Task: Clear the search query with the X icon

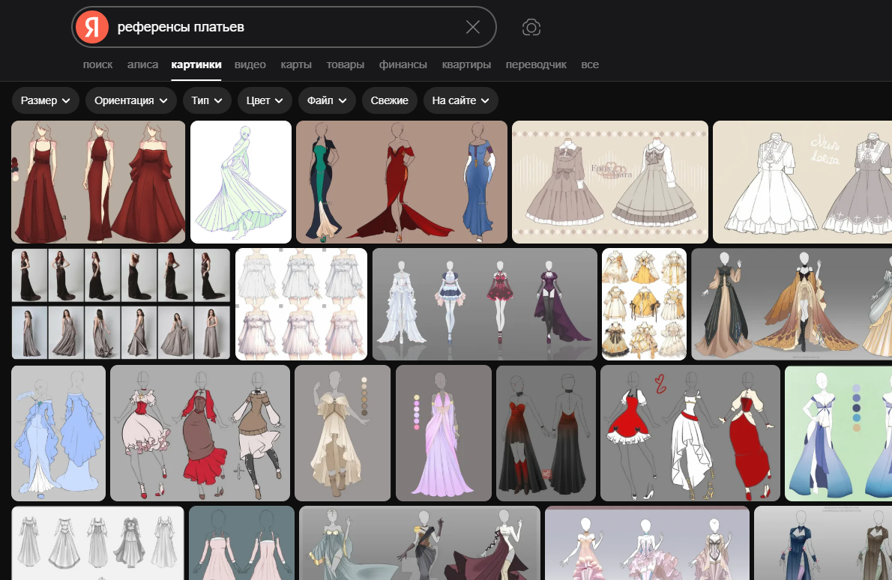Action: [x=473, y=28]
